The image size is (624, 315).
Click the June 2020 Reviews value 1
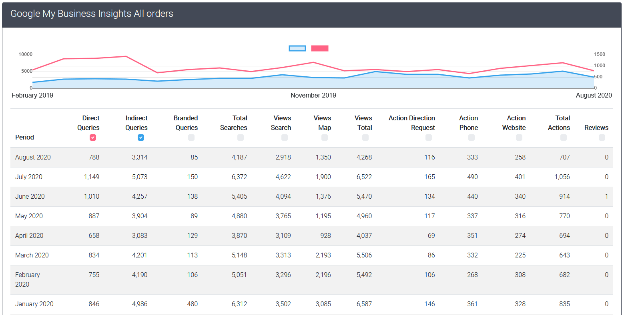607,196
